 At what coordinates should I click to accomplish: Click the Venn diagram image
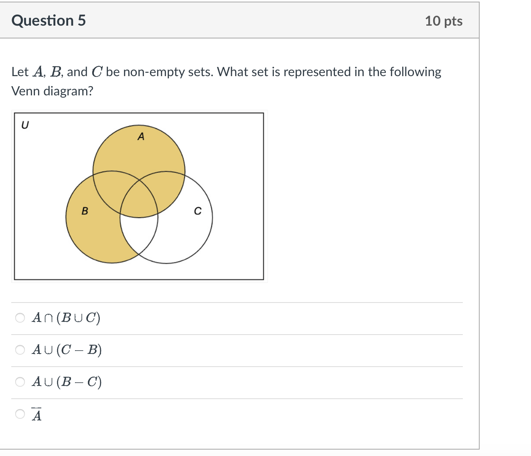[139, 196]
